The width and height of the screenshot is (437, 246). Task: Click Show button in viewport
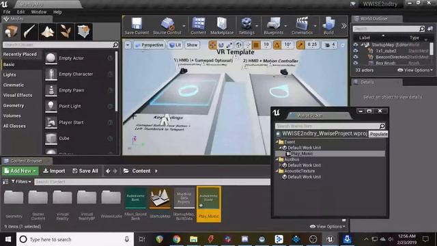(192, 45)
